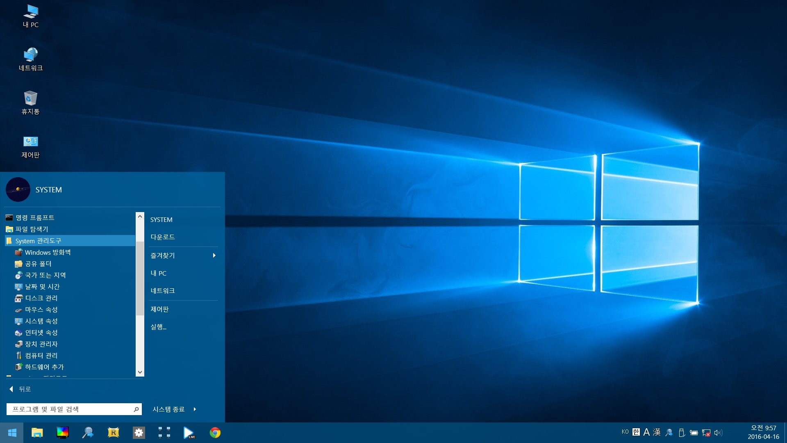Click the KO language indicator in tray

coord(625,432)
